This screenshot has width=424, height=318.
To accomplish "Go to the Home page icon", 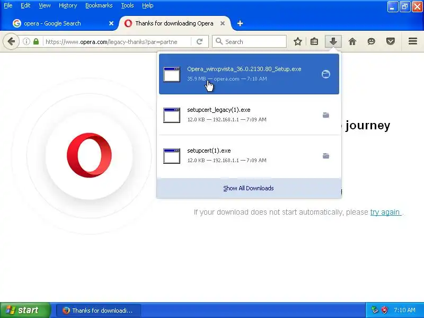I will point(352,41).
